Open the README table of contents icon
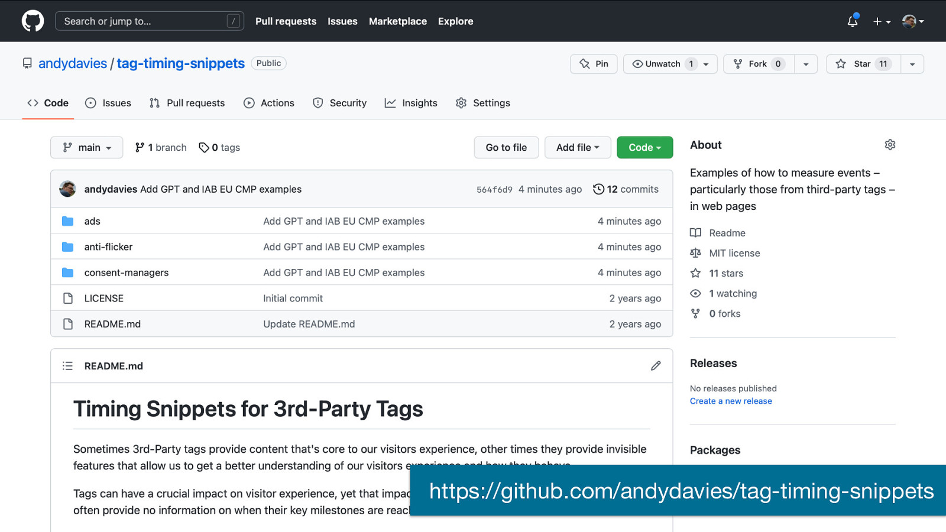 point(68,366)
